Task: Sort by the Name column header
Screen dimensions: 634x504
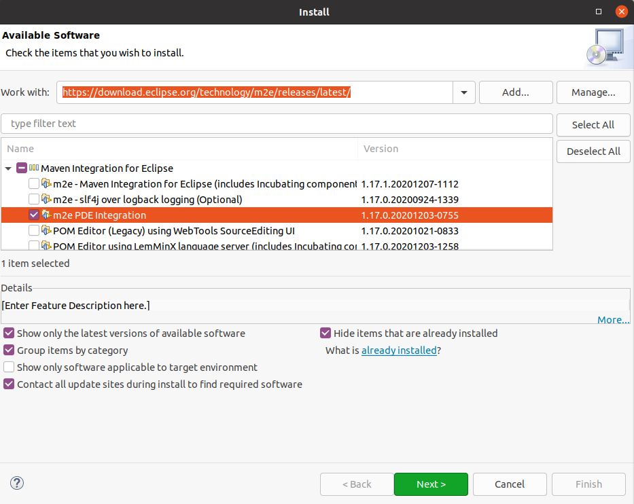Action: [x=179, y=149]
